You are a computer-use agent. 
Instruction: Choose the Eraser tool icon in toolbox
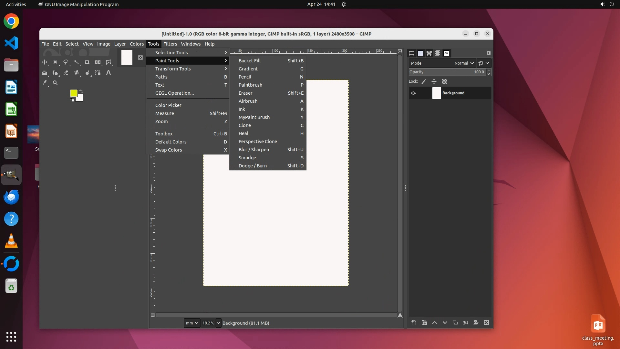(x=66, y=73)
